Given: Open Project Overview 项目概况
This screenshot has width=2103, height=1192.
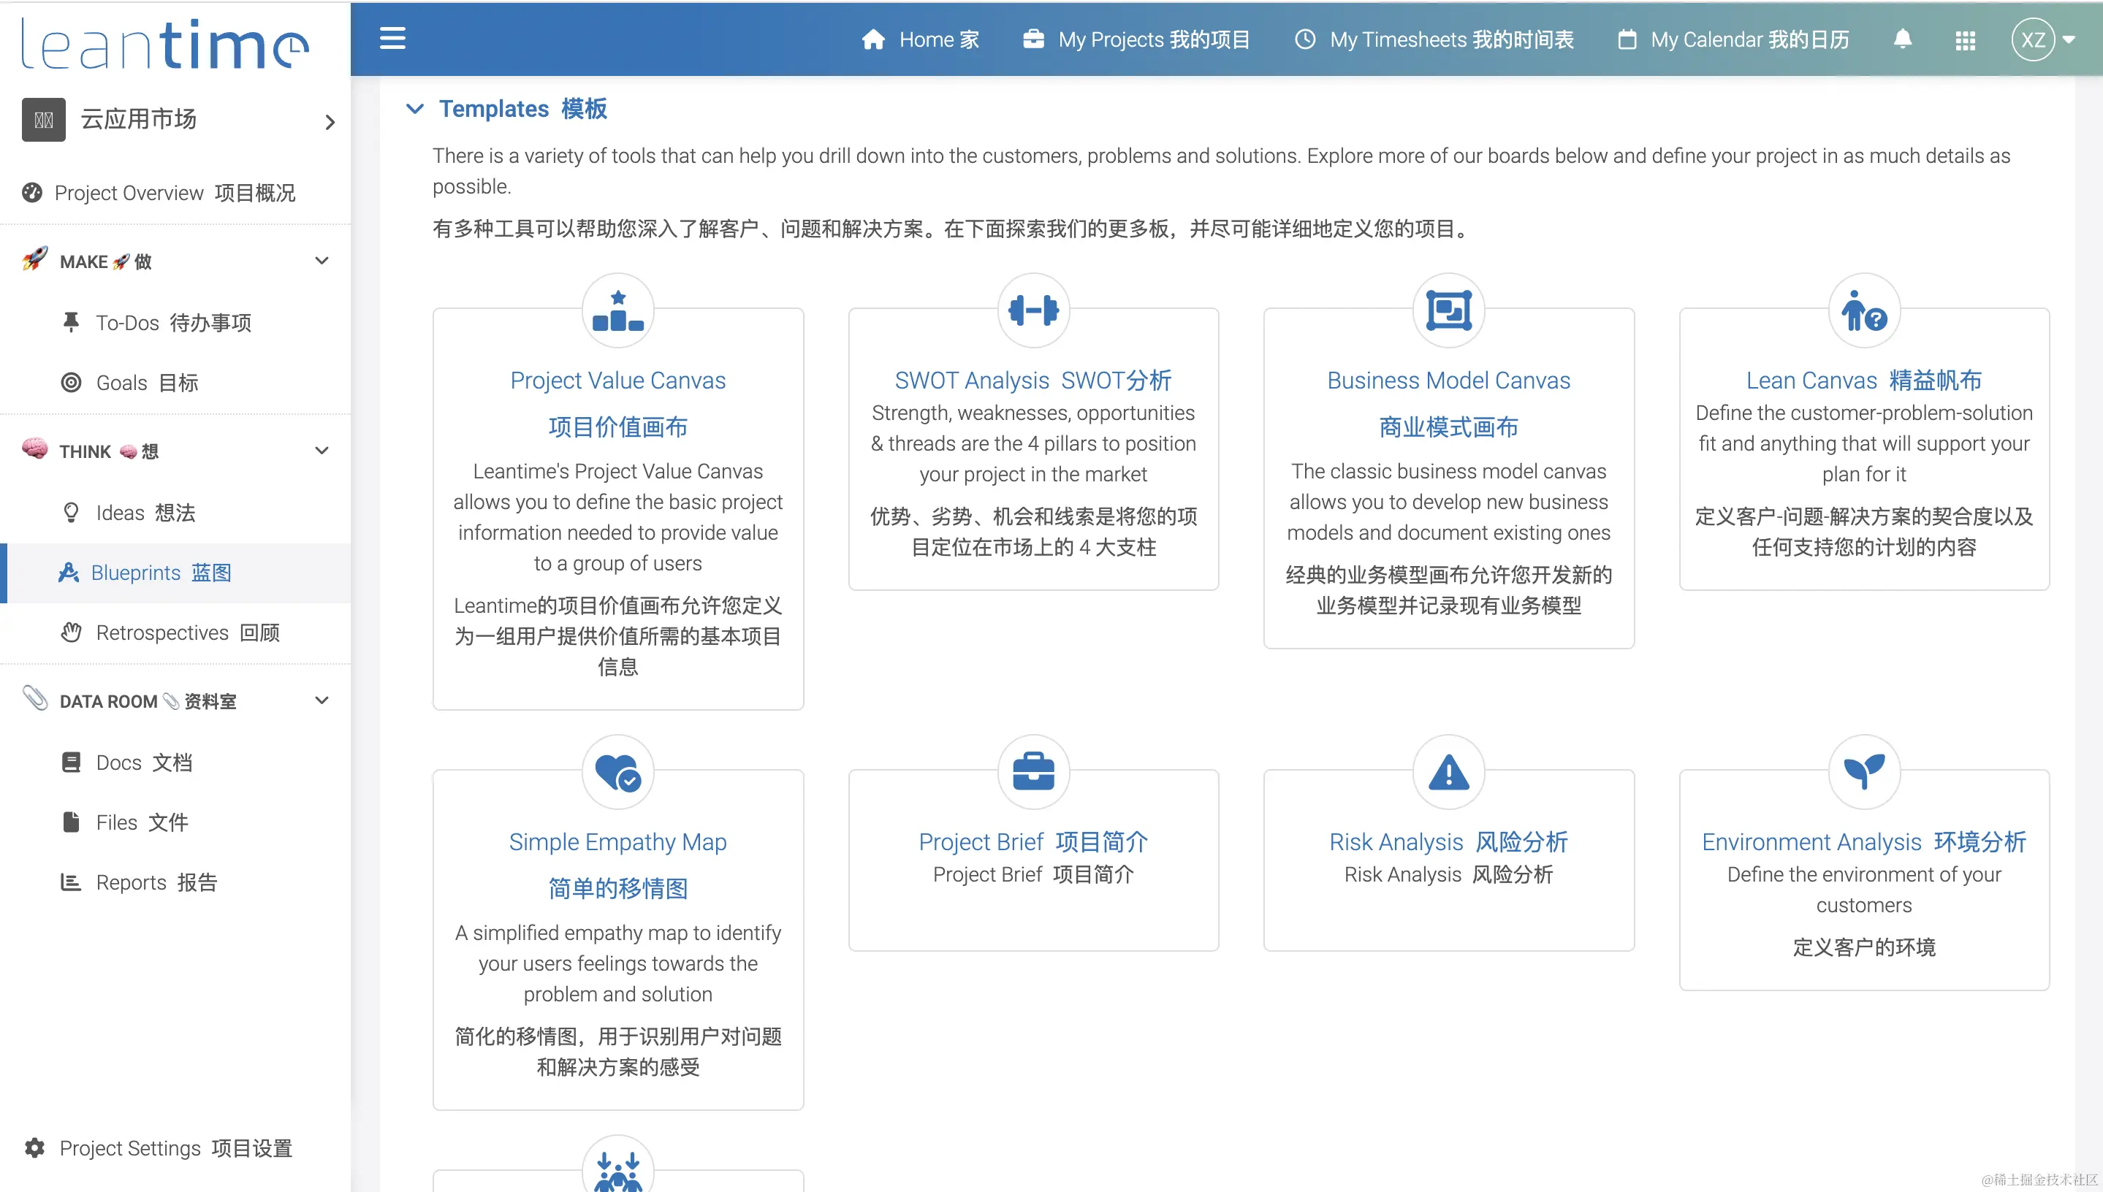Looking at the screenshot, I should pyautogui.click(x=175, y=192).
